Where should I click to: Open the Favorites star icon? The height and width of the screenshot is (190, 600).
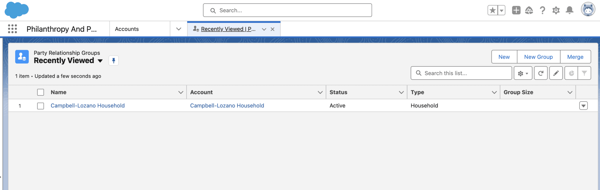[x=493, y=10]
